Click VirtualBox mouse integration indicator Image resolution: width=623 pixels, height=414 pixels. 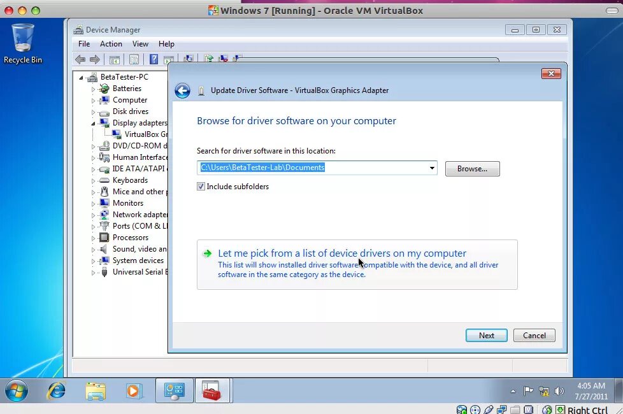click(x=547, y=410)
